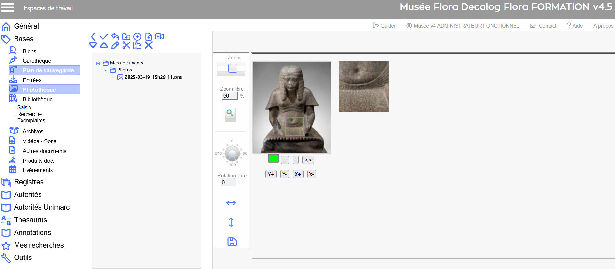Click the Quitter link
Screen dimensions: 615x269
384,26
